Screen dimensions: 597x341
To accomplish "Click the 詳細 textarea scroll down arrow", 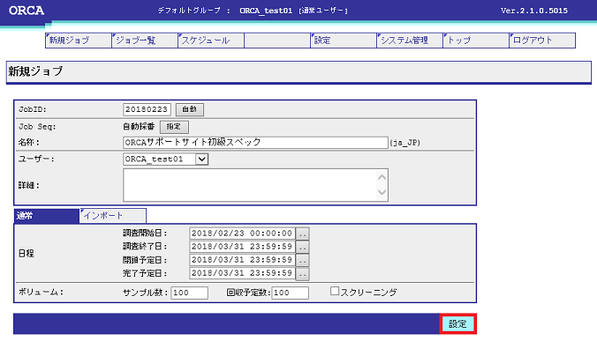I will (x=382, y=192).
